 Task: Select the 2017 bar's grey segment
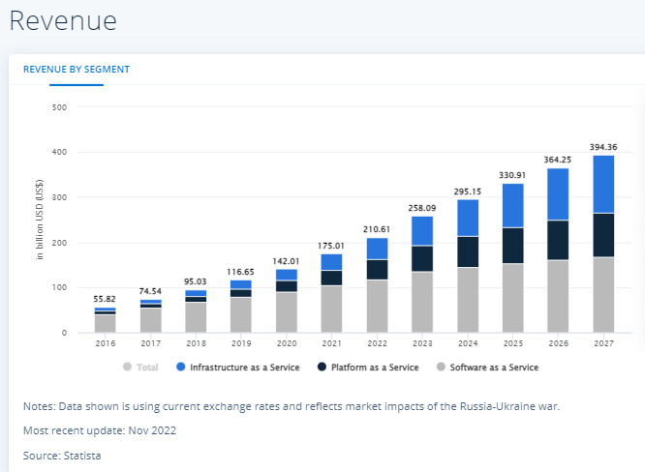pyautogui.click(x=150, y=320)
